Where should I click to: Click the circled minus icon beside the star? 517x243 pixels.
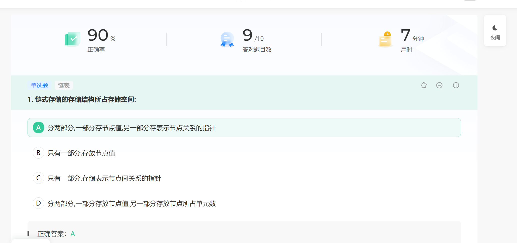click(439, 85)
